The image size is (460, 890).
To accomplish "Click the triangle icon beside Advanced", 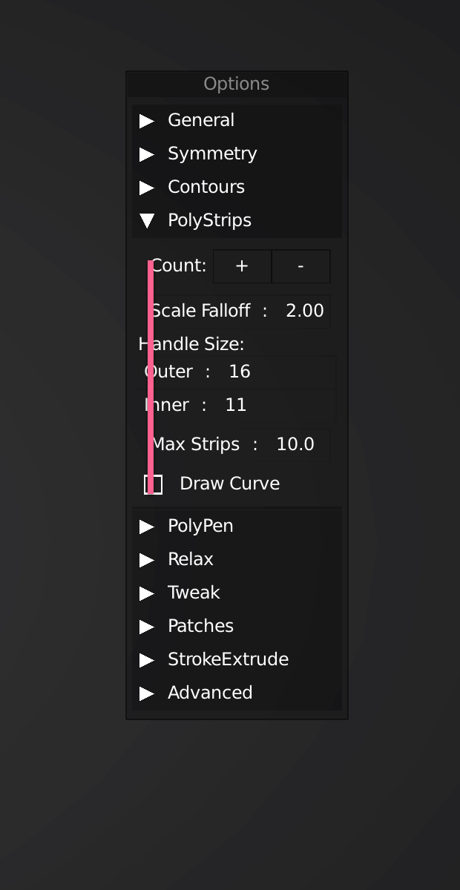I will coord(148,693).
